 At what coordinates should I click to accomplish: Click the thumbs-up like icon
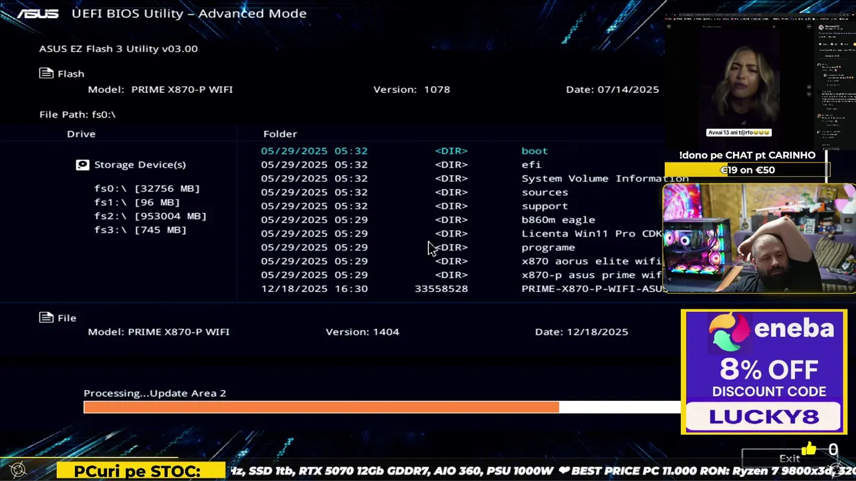click(809, 449)
